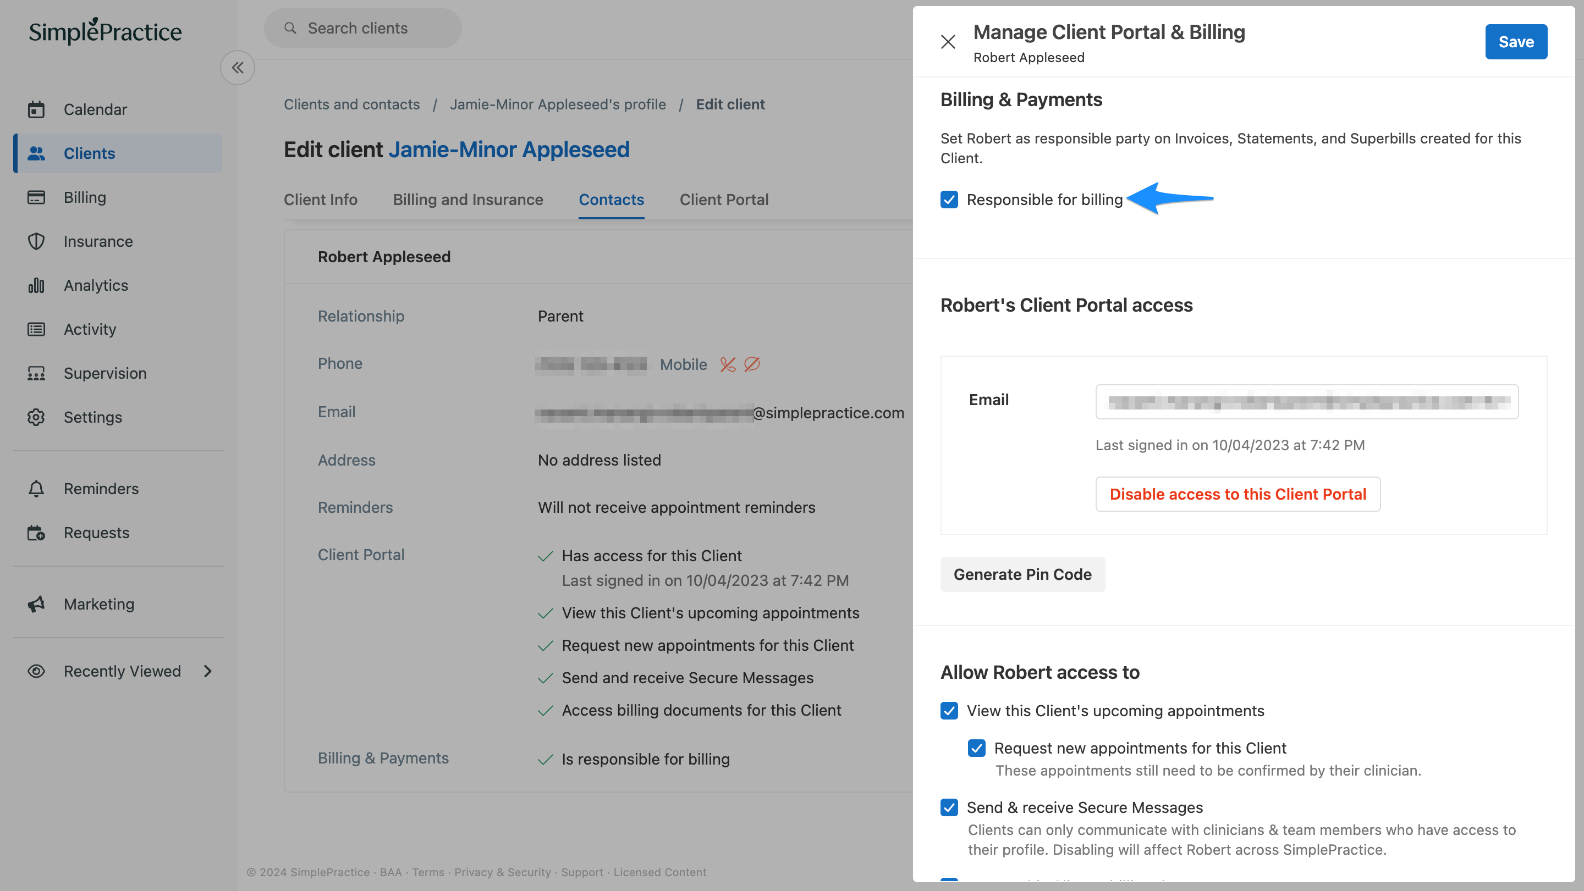The image size is (1584, 891).
Task: Open the Calendar menu item
Action: (x=118, y=109)
